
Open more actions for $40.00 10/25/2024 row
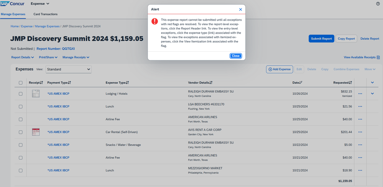[360, 119]
